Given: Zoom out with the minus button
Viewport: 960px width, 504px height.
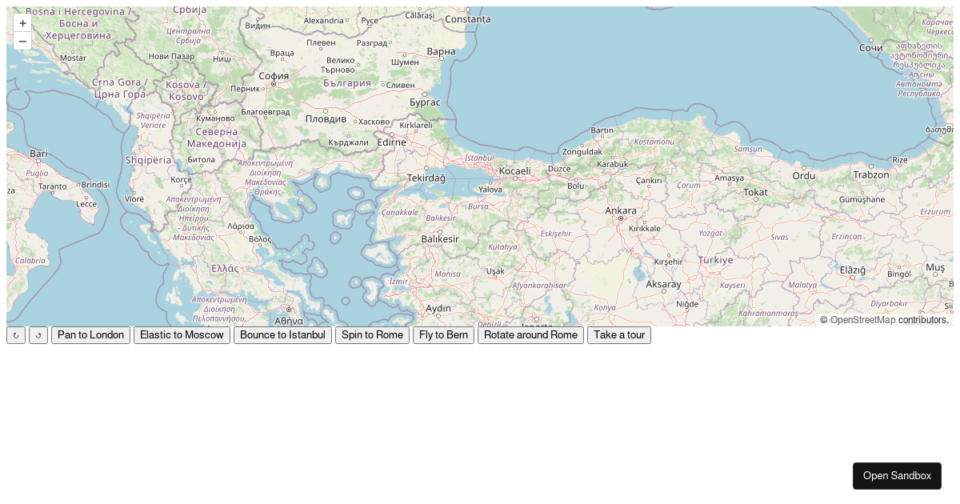Looking at the screenshot, I should pyautogui.click(x=22, y=41).
